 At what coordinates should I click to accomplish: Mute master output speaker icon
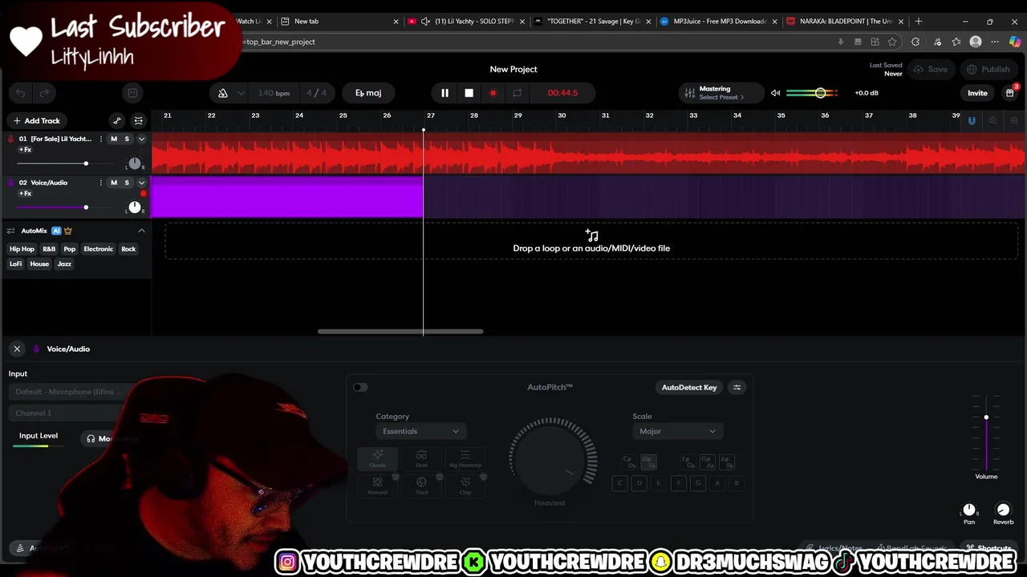pos(775,93)
